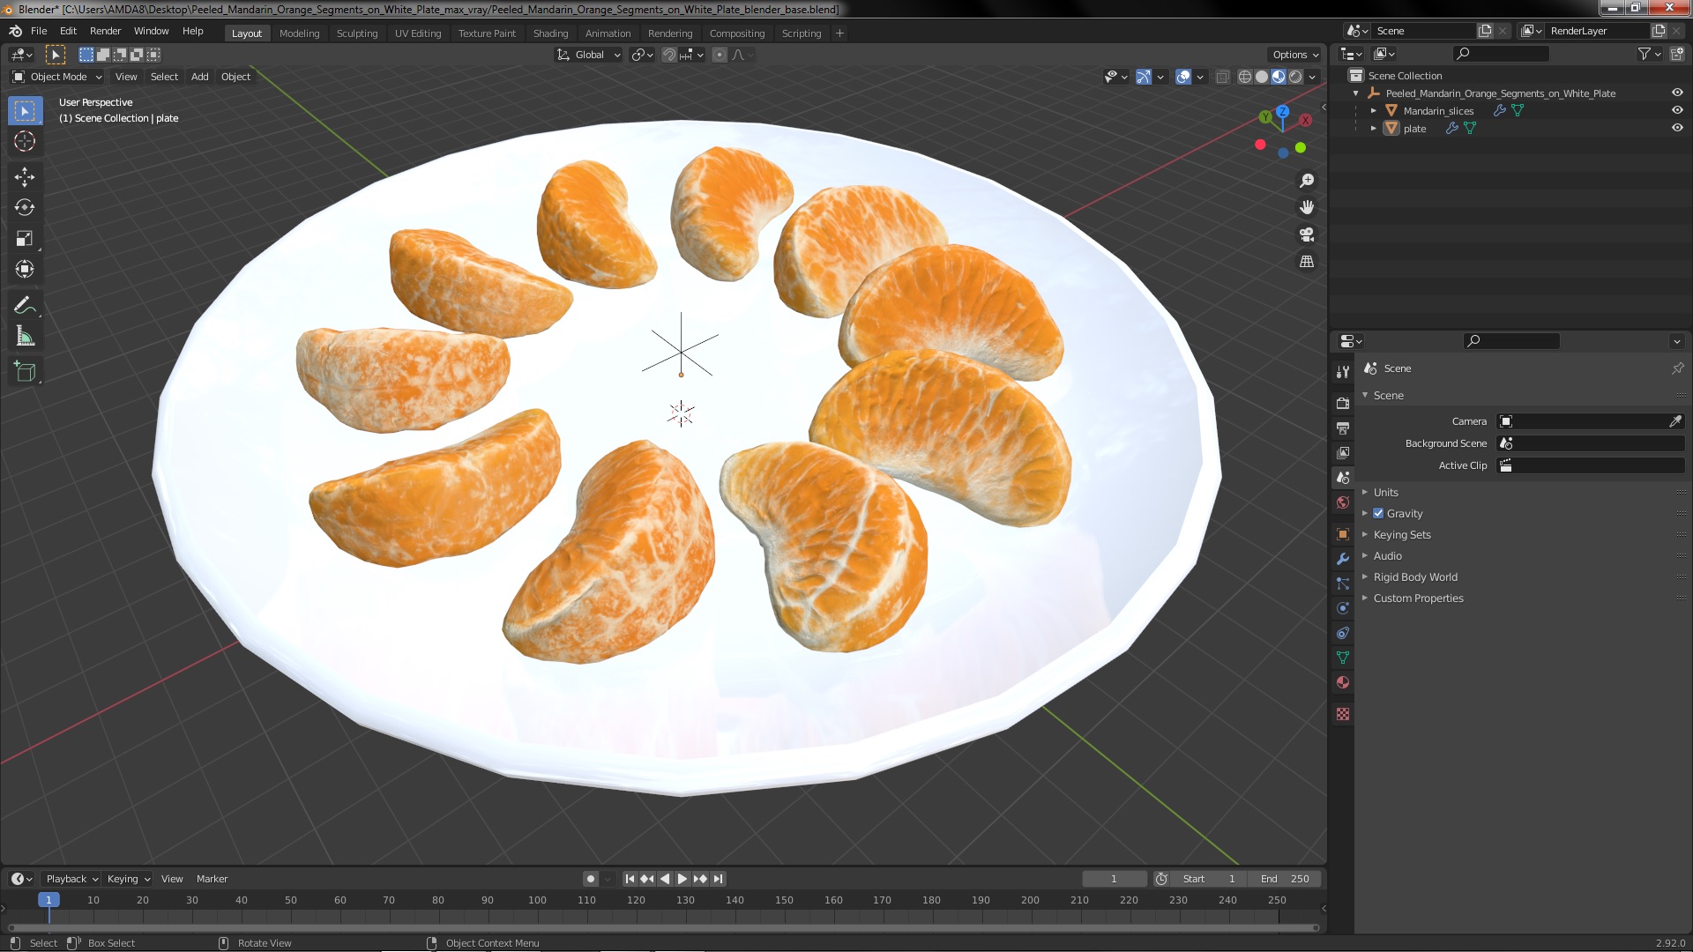Select the Add Cube tool
This screenshot has width=1693, height=952.
click(x=25, y=372)
